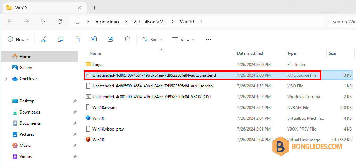Click the Delete trash can icon
This screenshot has width=356, height=168.
click(127, 39)
